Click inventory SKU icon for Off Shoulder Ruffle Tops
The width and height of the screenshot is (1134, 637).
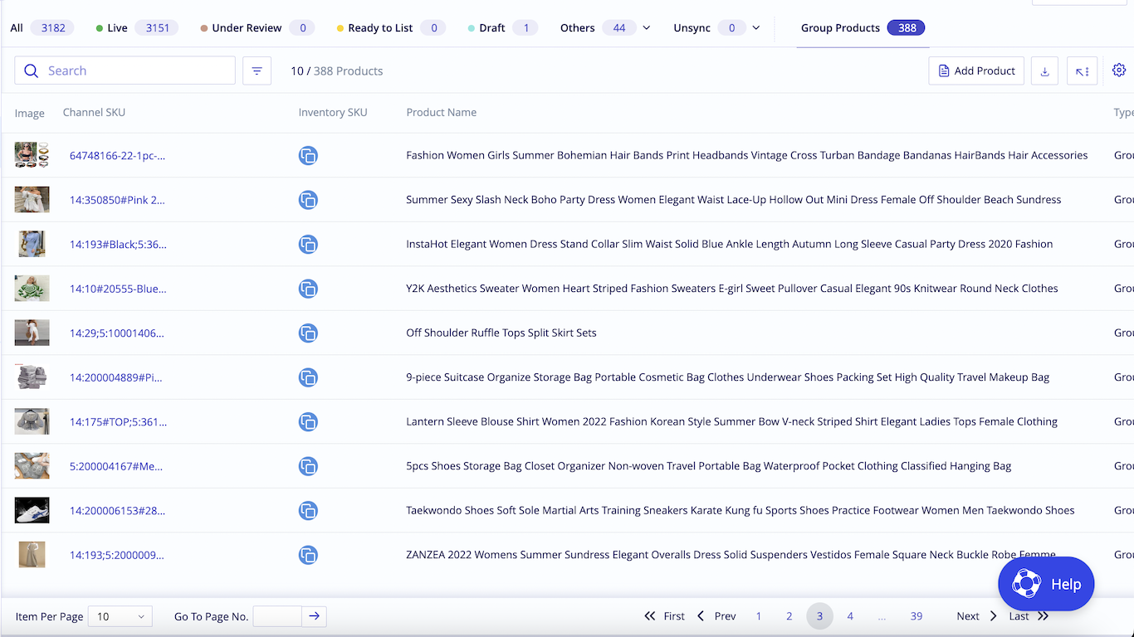308,333
